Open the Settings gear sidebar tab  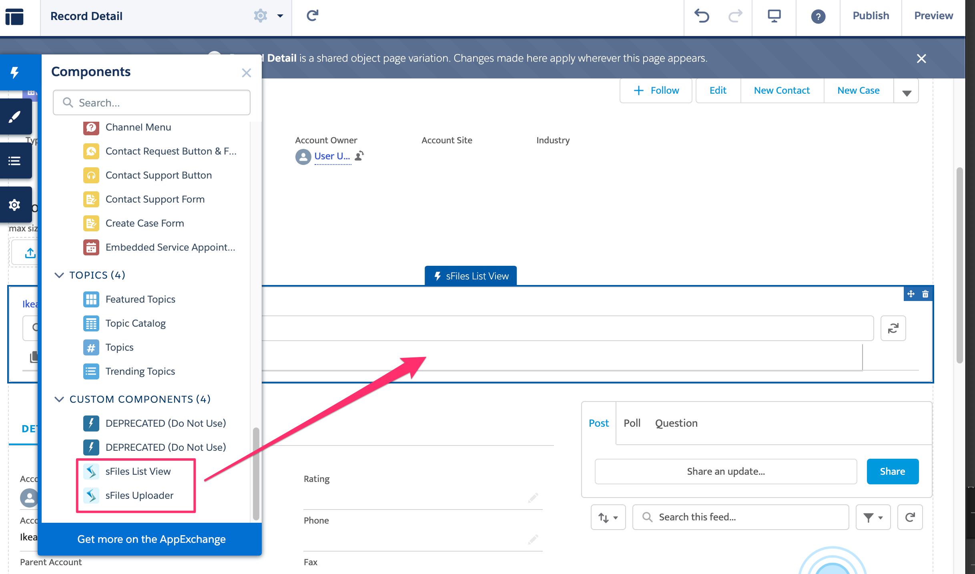pyautogui.click(x=15, y=205)
